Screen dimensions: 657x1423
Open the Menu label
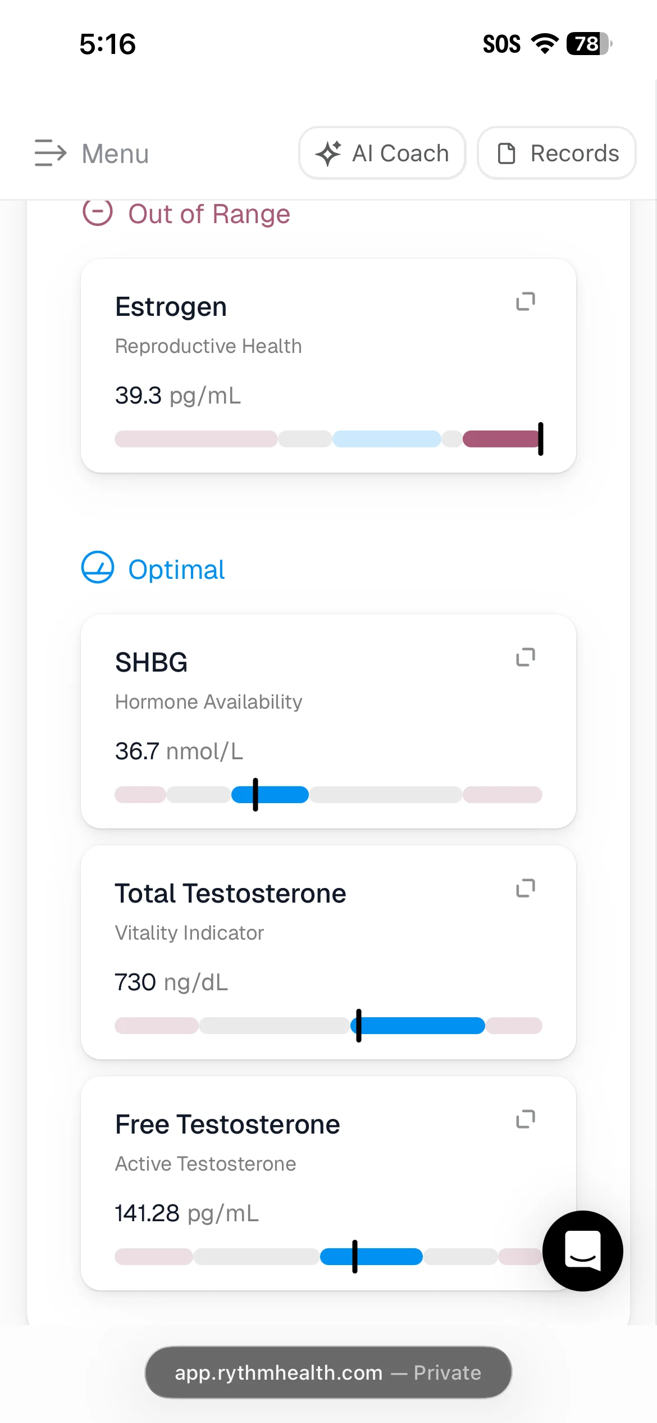tap(115, 153)
